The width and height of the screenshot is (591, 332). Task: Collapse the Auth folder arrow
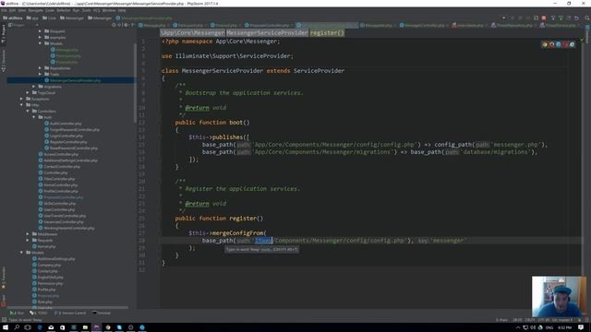[x=34, y=117]
